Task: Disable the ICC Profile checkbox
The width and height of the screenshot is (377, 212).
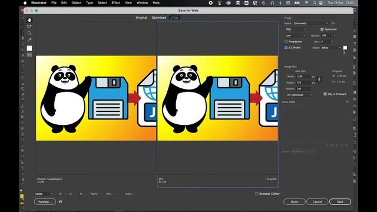Action: (286, 48)
